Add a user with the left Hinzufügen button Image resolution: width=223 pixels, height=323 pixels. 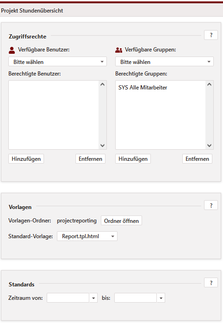tap(26, 159)
